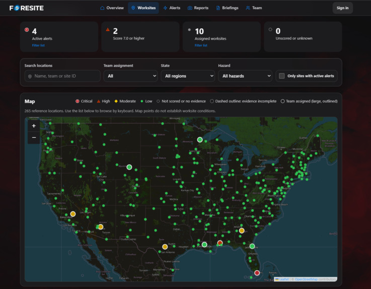This screenshot has height=289, width=371.
Task: Click the High legend triangle icon
Action: [x=99, y=101]
